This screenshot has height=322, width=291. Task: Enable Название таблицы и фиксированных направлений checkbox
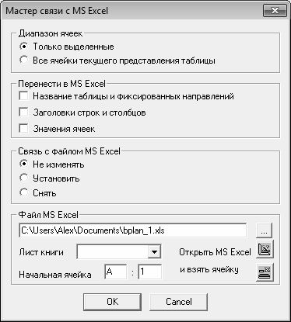point(23,96)
